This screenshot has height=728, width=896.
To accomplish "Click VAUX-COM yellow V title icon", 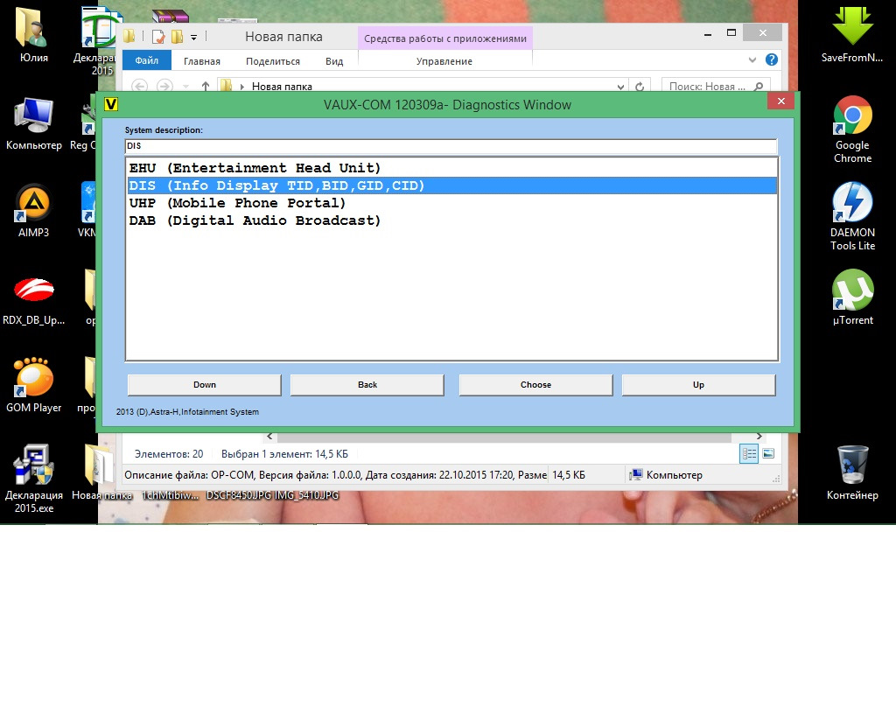I will point(111,104).
